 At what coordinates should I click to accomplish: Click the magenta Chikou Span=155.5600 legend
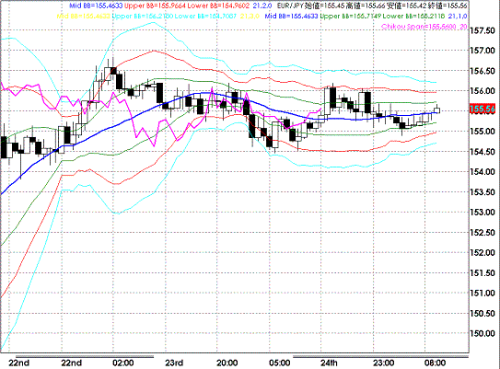[x=419, y=27]
